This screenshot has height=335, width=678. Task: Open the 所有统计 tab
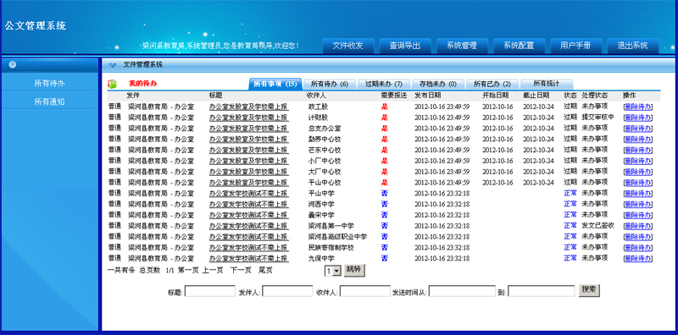pos(547,84)
